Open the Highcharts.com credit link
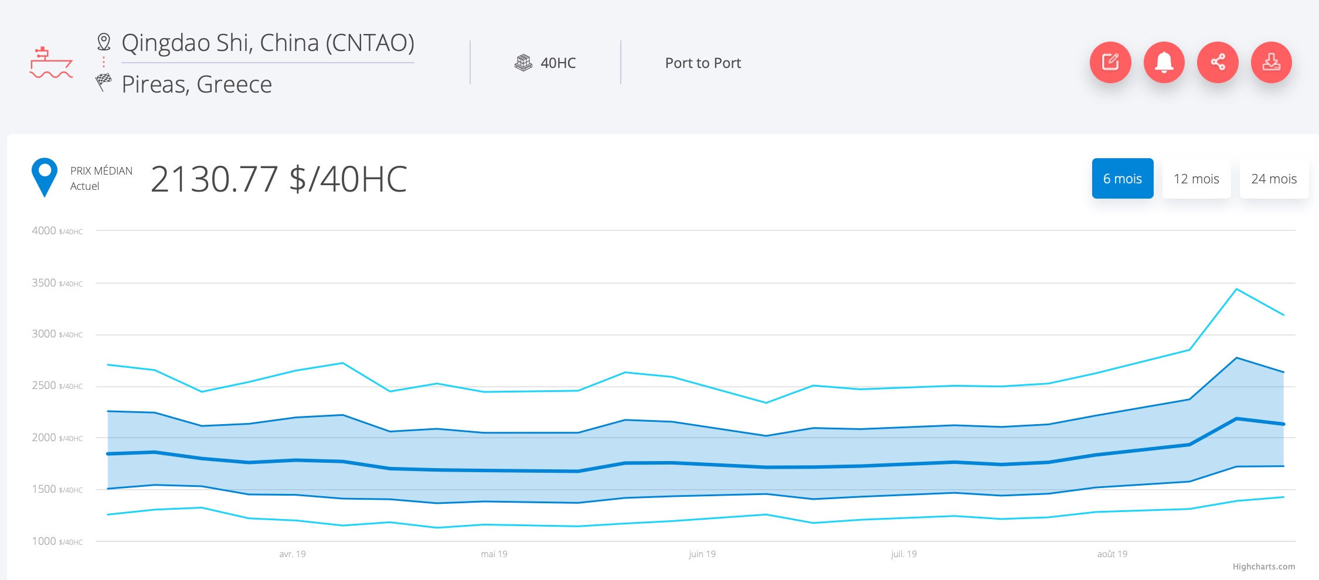The image size is (1319, 580). (x=1264, y=567)
